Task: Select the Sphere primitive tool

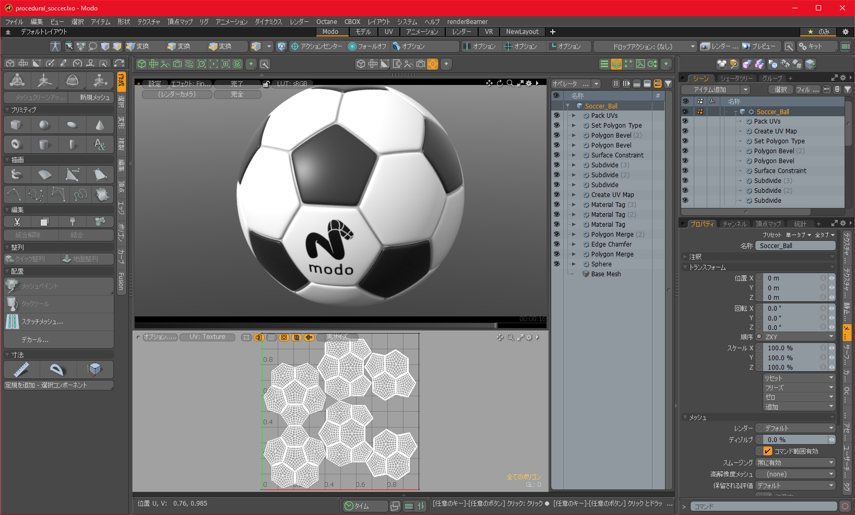Action: [44, 125]
